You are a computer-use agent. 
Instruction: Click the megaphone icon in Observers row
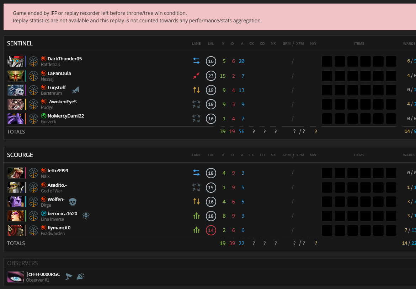click(x=80, y=276)
